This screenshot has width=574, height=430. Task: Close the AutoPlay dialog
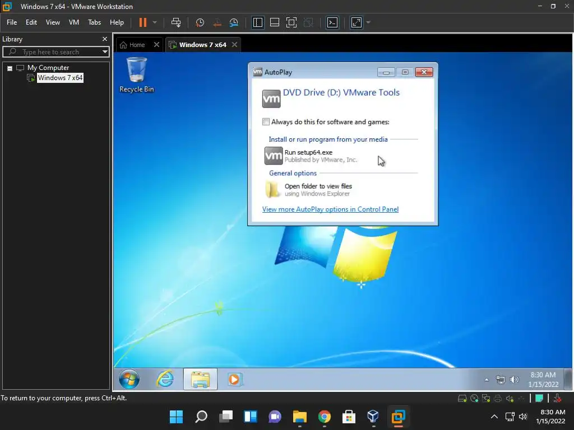click(424, 72)
